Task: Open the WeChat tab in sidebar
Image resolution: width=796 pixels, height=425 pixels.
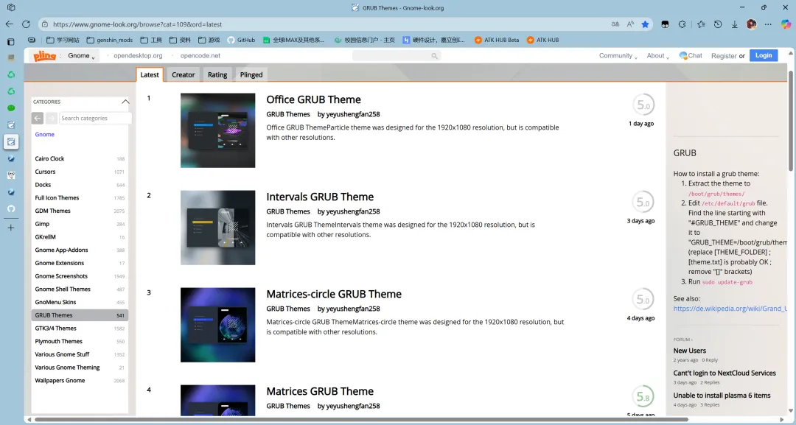Action: (x=11, y=108)
